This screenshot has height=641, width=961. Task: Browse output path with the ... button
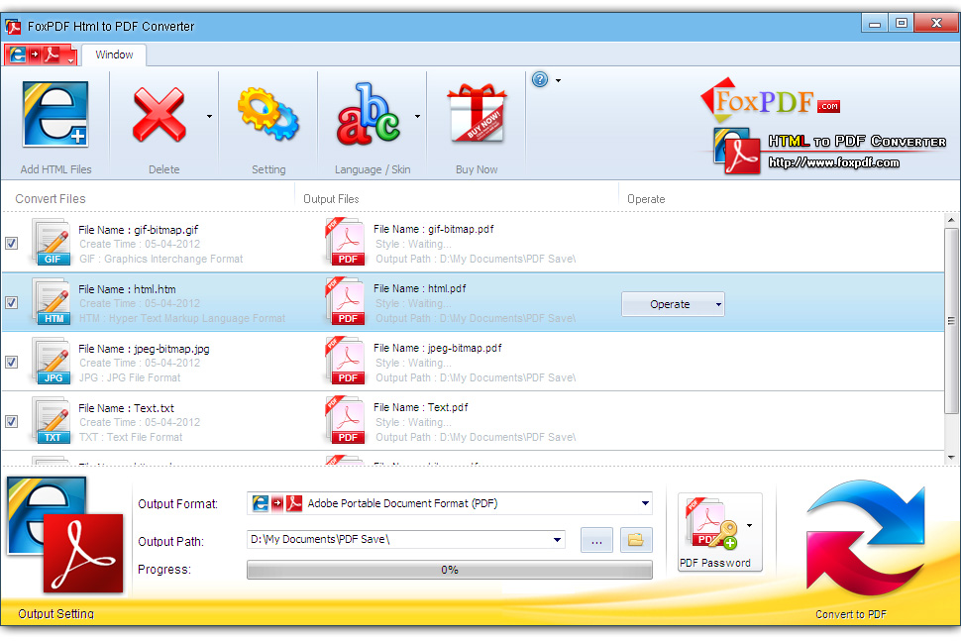(x=596, y=540)
